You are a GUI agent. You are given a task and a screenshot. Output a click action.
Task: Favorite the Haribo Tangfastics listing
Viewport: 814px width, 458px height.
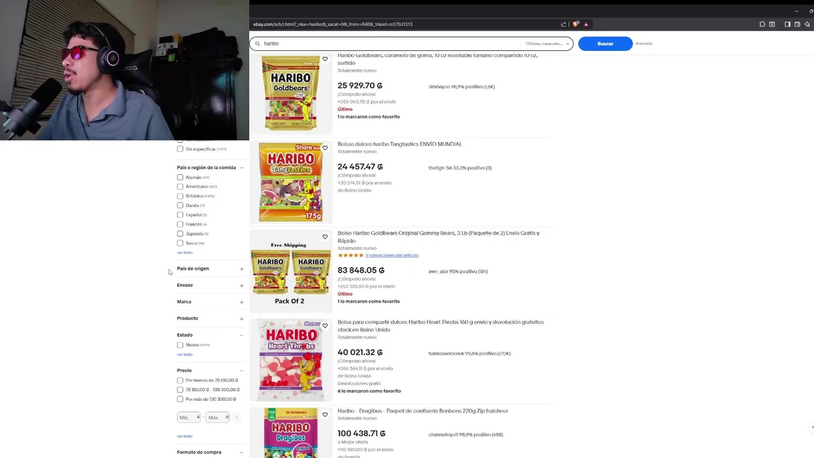(325, 148)
